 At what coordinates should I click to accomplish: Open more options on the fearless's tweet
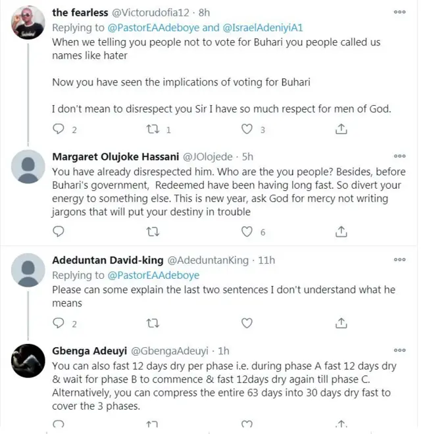399,12
